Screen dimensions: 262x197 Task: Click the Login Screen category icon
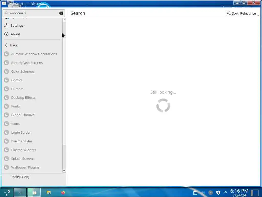click(x=6, y=132)
